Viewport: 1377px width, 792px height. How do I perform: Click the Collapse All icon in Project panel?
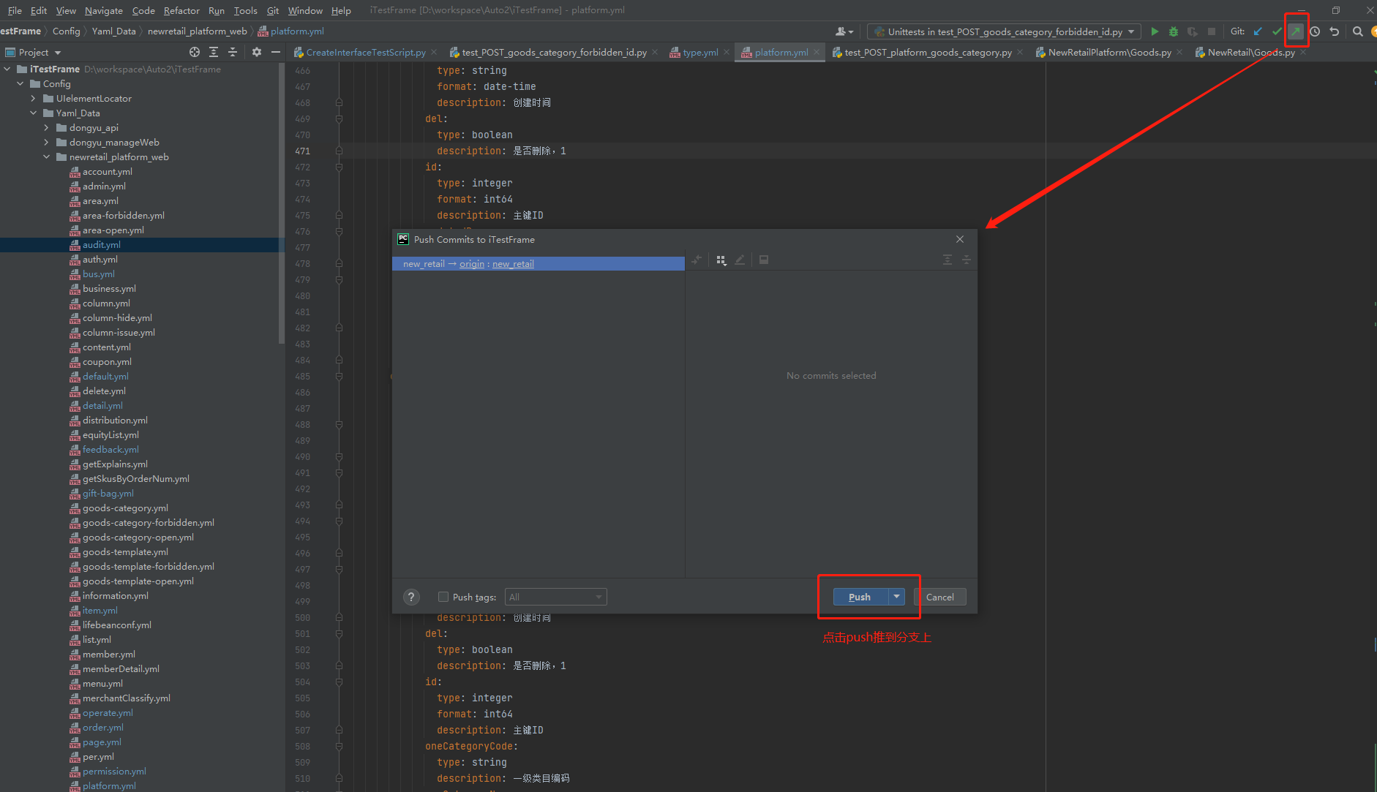coord(233,52)
